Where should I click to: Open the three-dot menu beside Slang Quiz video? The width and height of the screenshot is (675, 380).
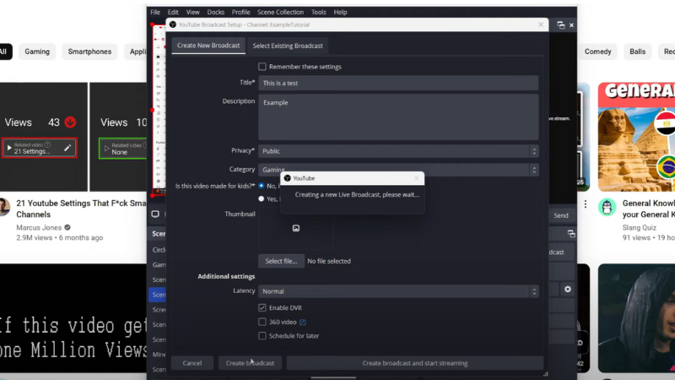[586, 204]
